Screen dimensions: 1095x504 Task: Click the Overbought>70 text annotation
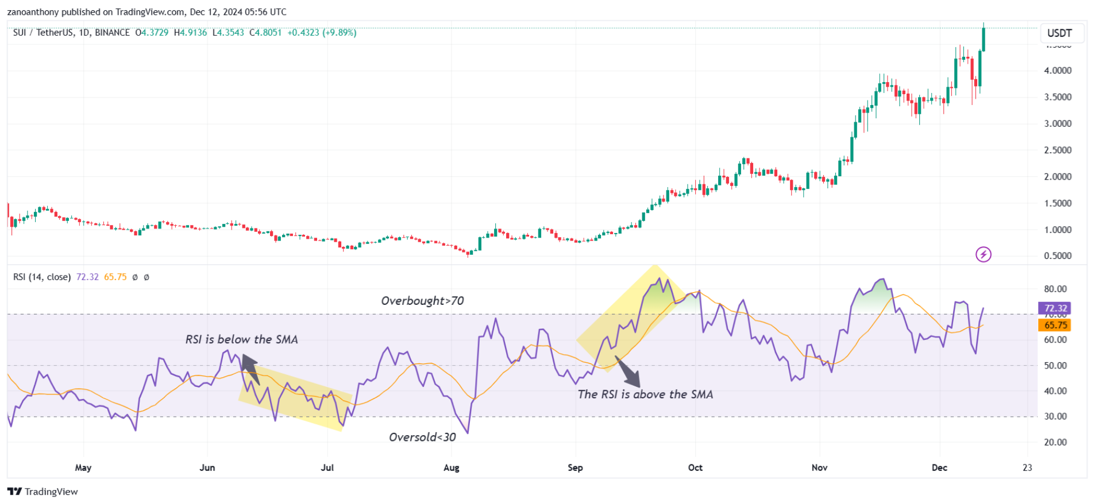pos(422,301)
